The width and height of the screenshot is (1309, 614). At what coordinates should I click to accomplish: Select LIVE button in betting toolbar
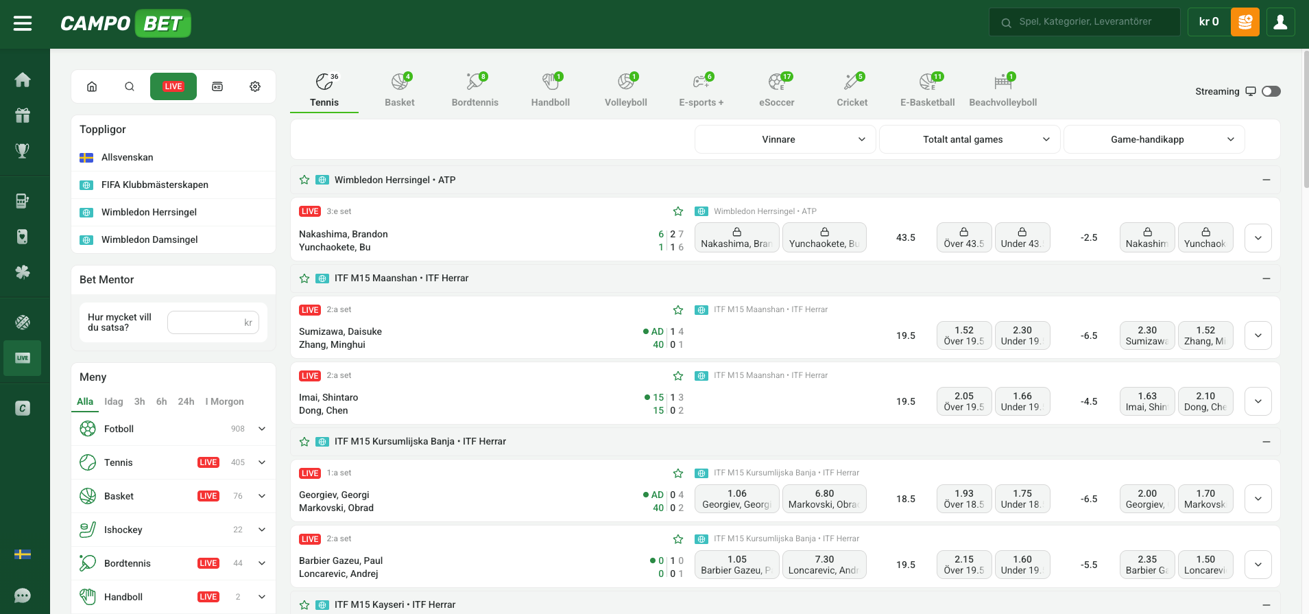point(173,86)
